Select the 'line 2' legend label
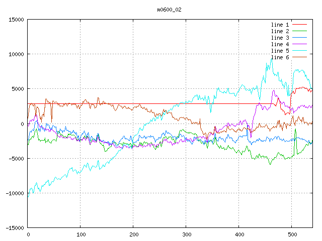Image resolution: width=322 pixels, height=241 pixels. [x=280, y=31]
